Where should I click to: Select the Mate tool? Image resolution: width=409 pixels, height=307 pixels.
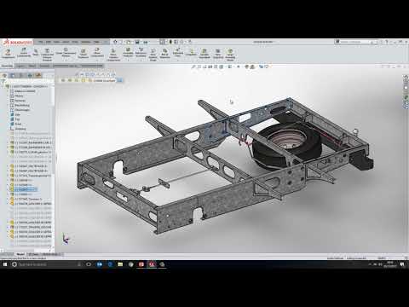point(36,52)
